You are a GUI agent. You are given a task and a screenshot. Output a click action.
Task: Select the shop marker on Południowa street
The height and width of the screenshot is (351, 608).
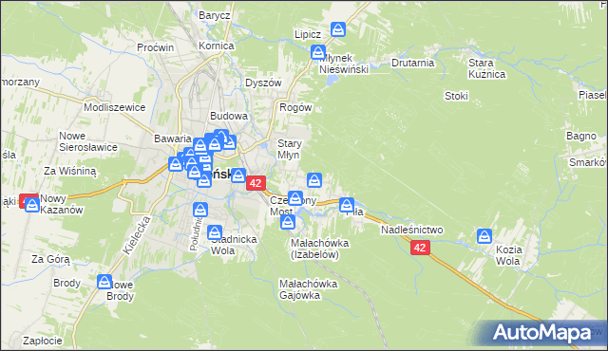(200, 210)
